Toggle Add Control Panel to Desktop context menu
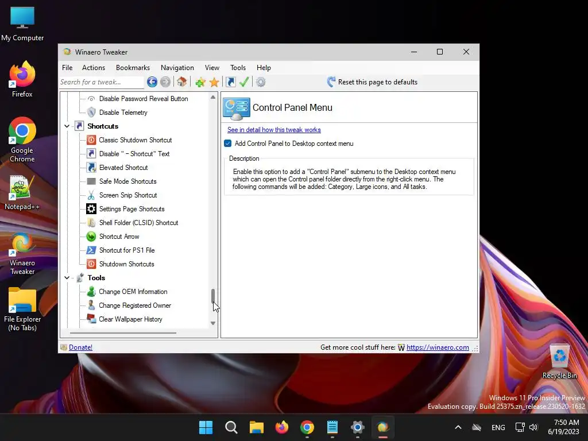This screenshot has height=441, width=588. 227,143
